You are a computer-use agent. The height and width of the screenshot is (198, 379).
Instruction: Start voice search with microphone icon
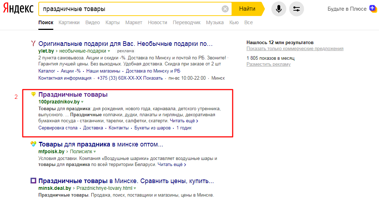[x=279, y=9]
